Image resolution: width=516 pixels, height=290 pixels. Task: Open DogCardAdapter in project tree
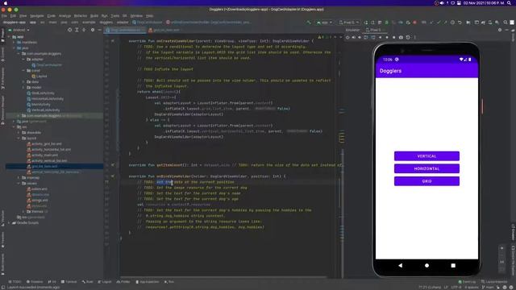click(47, 65)
